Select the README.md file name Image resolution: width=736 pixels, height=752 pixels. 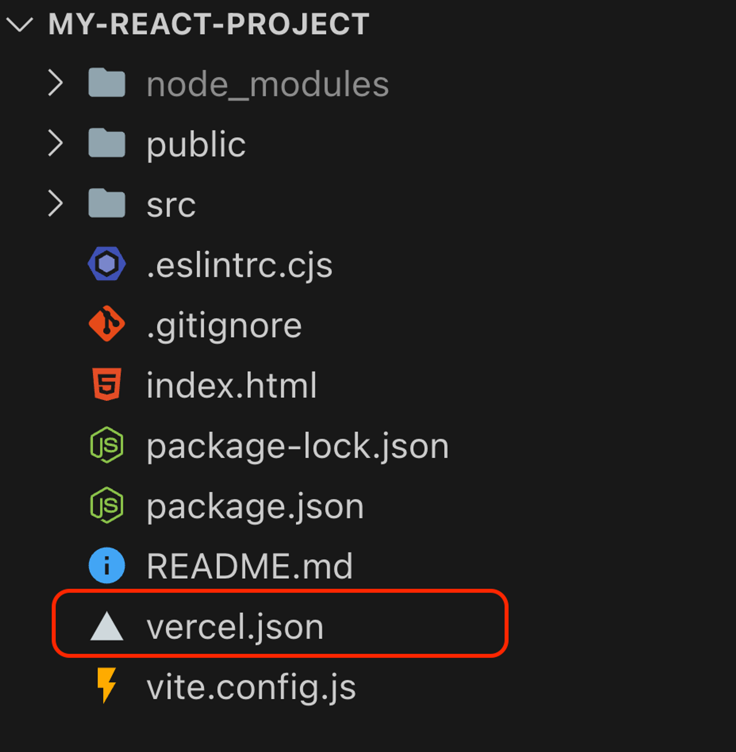pos(250,566)
